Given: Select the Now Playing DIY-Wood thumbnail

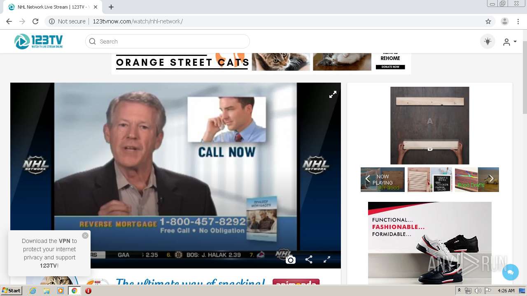Looking at the screenshot, I should pyautogui.click(x=383, y=180).
